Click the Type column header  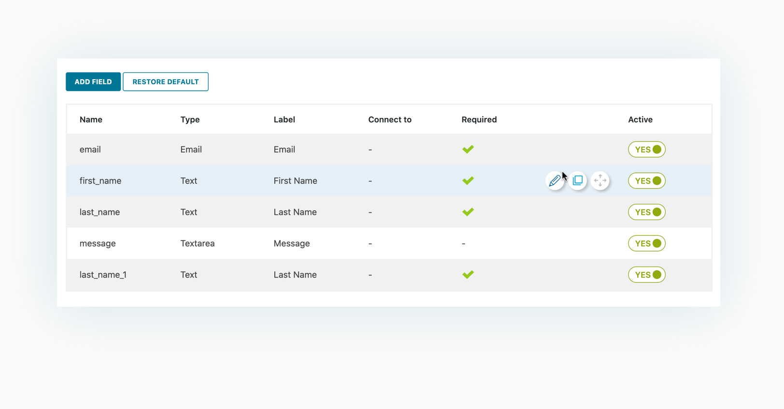pos(190,120)
